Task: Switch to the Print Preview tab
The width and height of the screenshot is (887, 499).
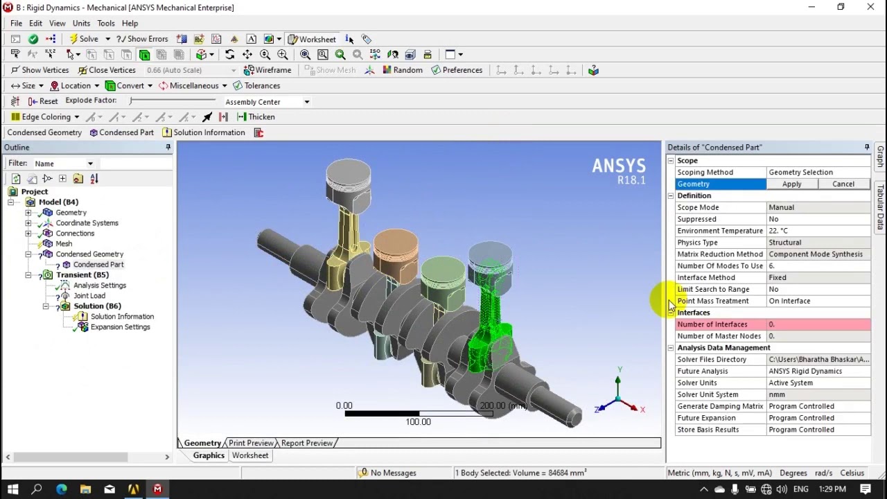Action: pyautogui.click(x=251, y=443)
